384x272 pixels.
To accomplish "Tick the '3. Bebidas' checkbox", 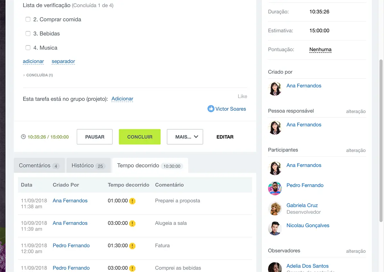I will pyautogui.click(x=28, y=34).
